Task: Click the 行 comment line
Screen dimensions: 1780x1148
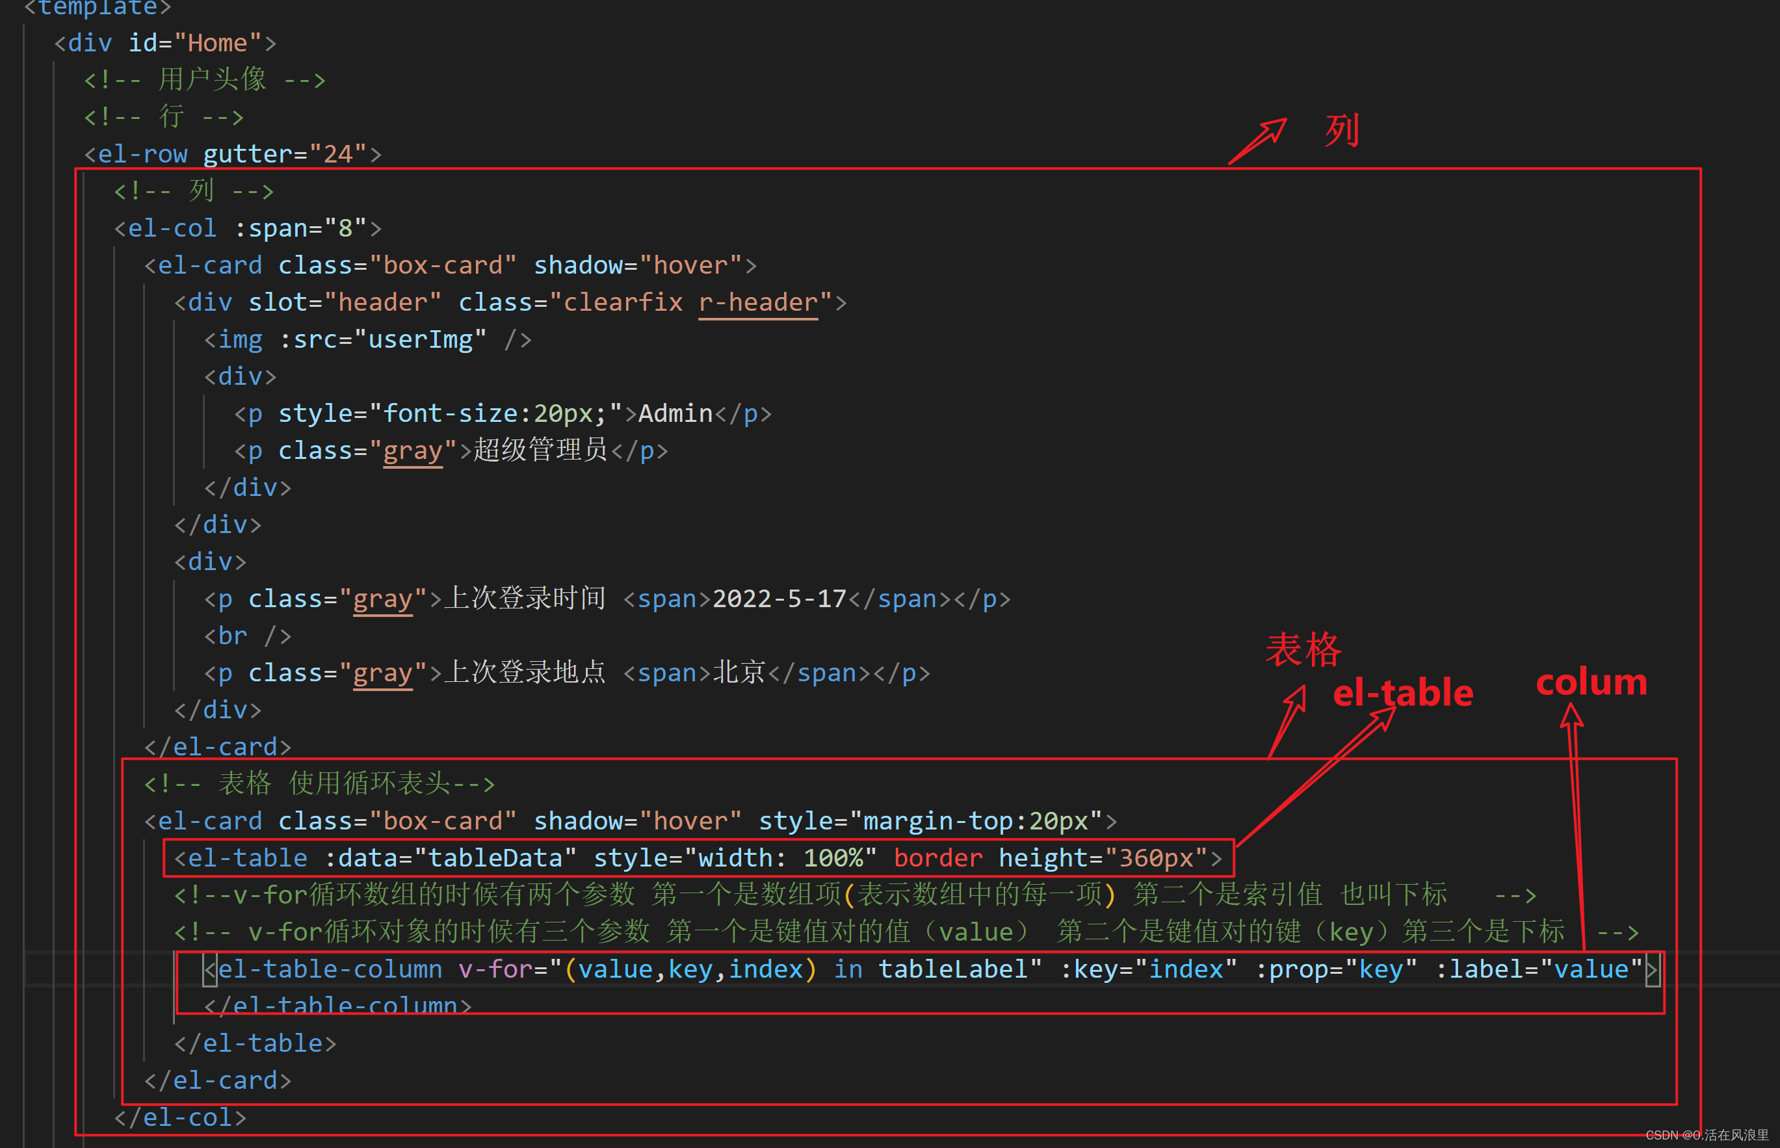Action: coord(164,117)
